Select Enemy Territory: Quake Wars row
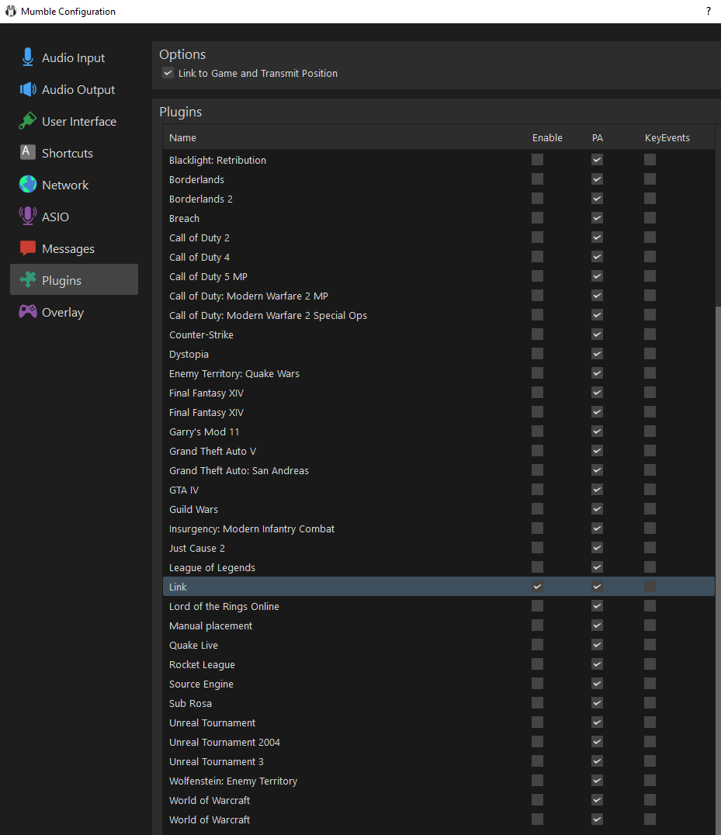 (x=438, y=373)
